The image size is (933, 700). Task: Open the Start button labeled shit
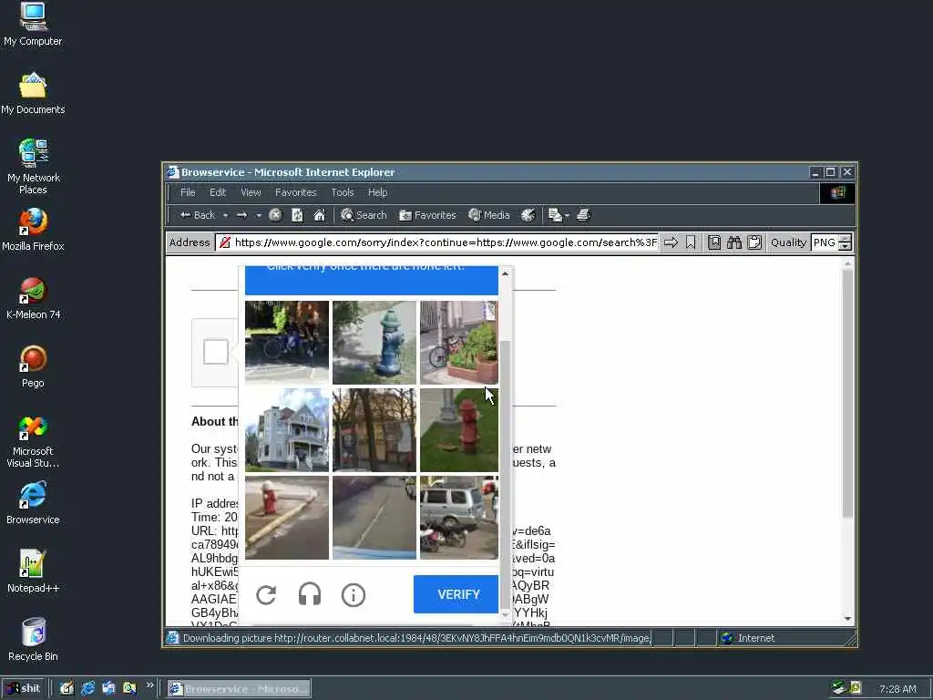(x=23, y=689)
